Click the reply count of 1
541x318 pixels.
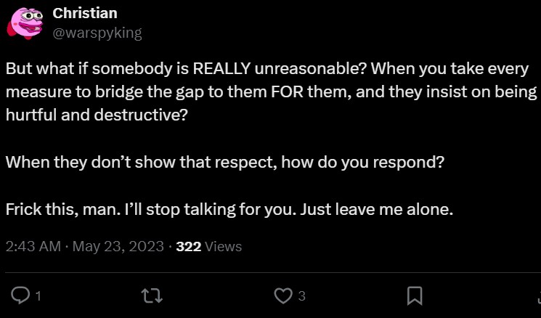[38, 296]
